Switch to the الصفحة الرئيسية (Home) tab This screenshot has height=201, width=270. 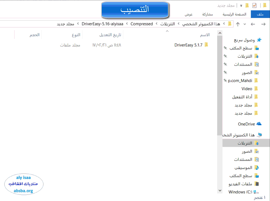click(234, 14)
